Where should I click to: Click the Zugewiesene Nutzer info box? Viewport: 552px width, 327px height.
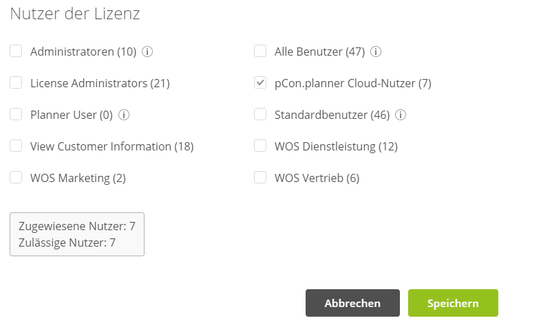point(77,234)
